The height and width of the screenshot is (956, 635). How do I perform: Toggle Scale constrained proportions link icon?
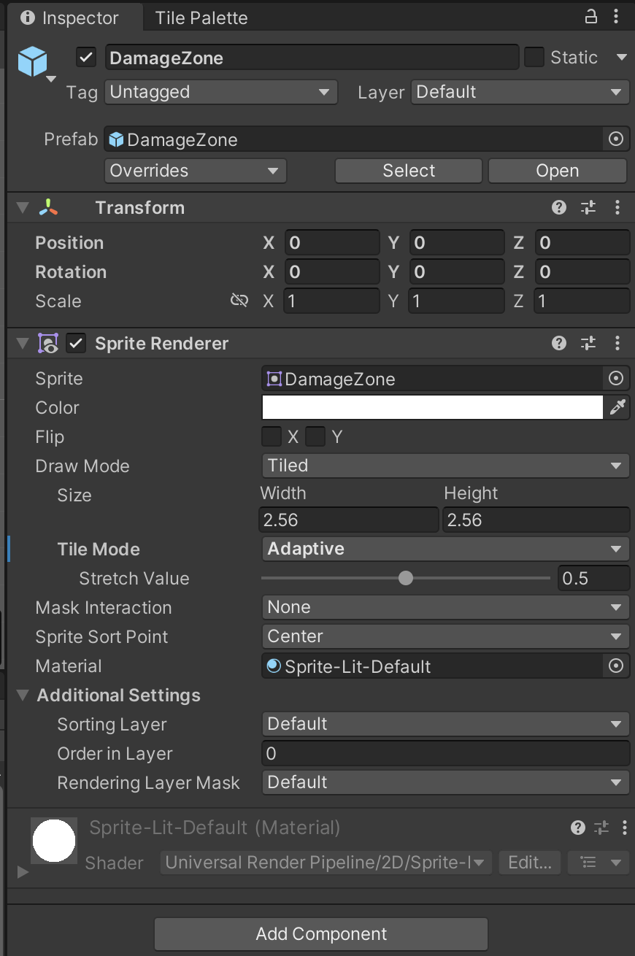(x=239, y=301)
